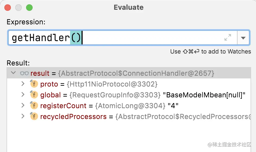Click the expand expression editor arrows icon

(x=227, y=38)
